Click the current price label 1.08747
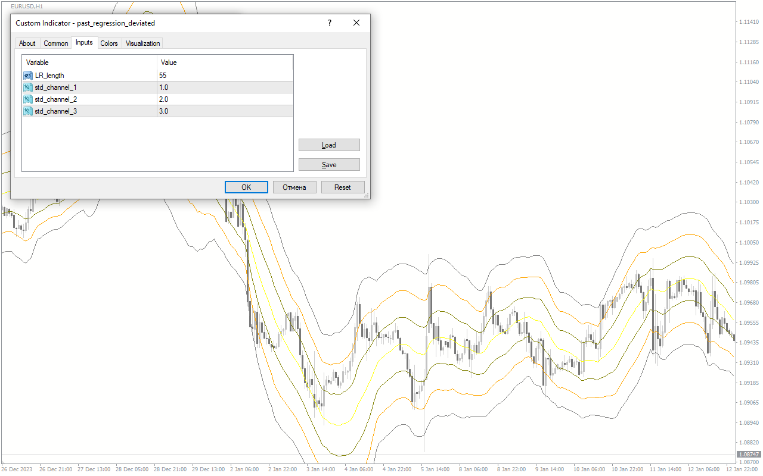 point(749,454)
